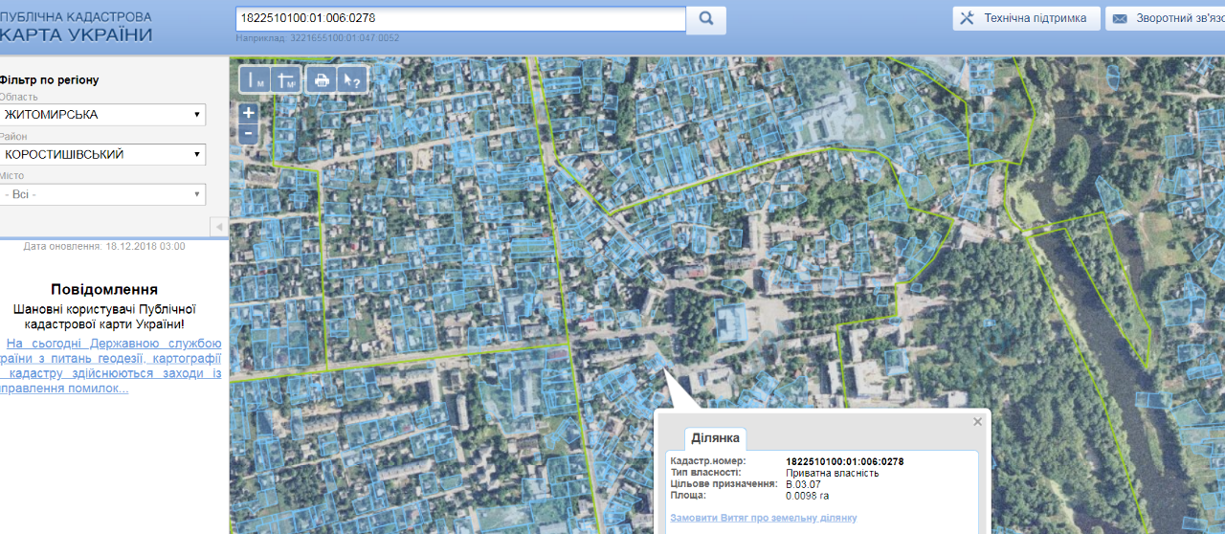Open Технічна підтримка
Screen dimensions: 1225x534
1025,18
